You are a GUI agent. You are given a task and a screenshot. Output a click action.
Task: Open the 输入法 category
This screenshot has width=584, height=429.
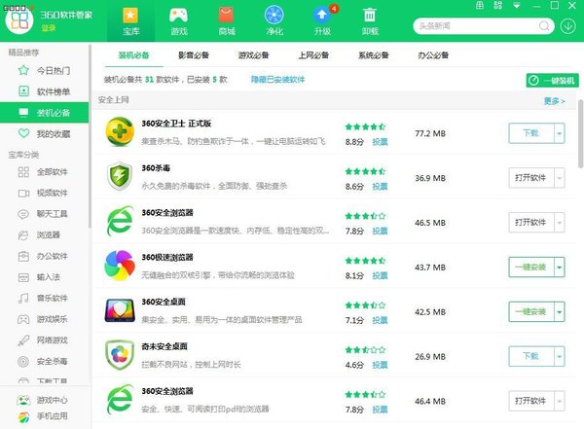[45, 277]
